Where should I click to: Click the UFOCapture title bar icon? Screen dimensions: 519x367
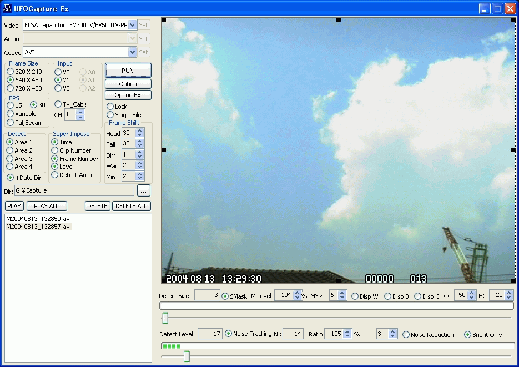[7, 8]
